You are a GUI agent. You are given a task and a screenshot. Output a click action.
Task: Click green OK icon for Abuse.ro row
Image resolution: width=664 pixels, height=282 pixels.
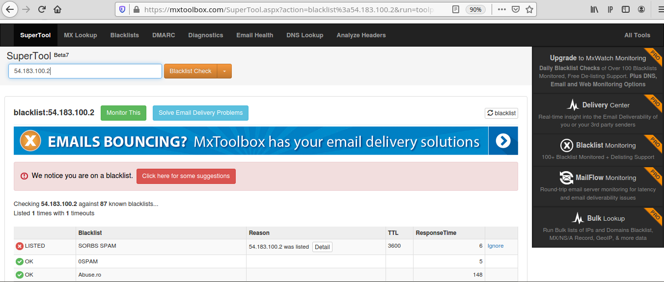[x=20, y=275]
